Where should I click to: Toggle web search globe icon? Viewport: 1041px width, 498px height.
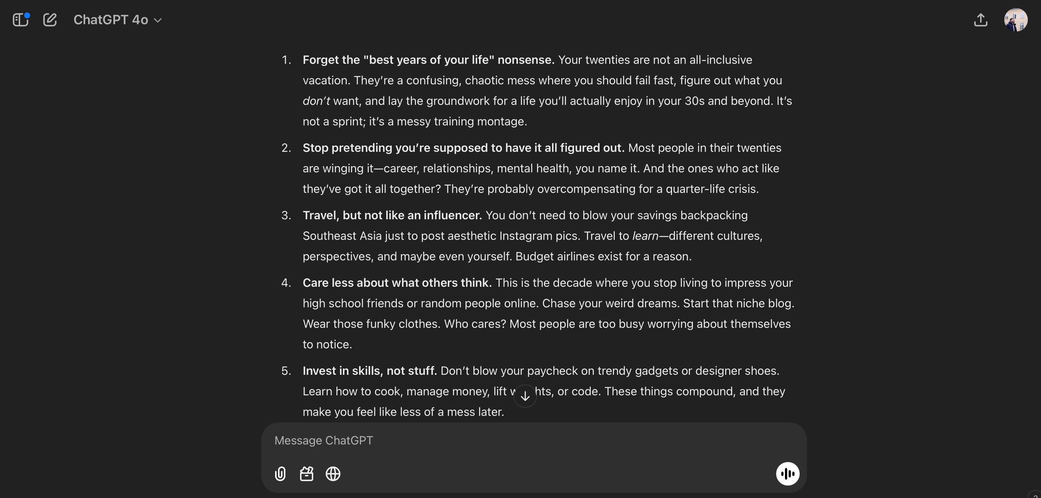point(333,474)
